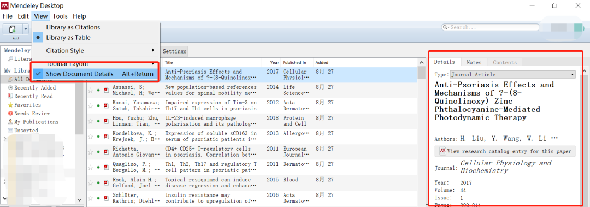Select Recently Added in the sidebar
590x207 pixels.
pyautogui.click(x=32, y=88)
